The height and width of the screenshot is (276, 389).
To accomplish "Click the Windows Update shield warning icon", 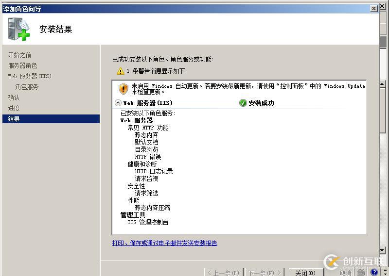I will [x=124, y=89].
